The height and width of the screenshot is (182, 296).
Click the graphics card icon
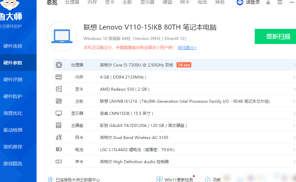pos(59,89)
